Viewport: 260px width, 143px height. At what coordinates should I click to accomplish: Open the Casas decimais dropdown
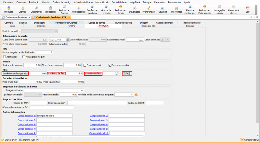pos(168,39)
